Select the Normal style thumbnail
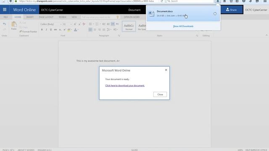The width and height of the screenshot is (269, 151). (x=129, y=26)
